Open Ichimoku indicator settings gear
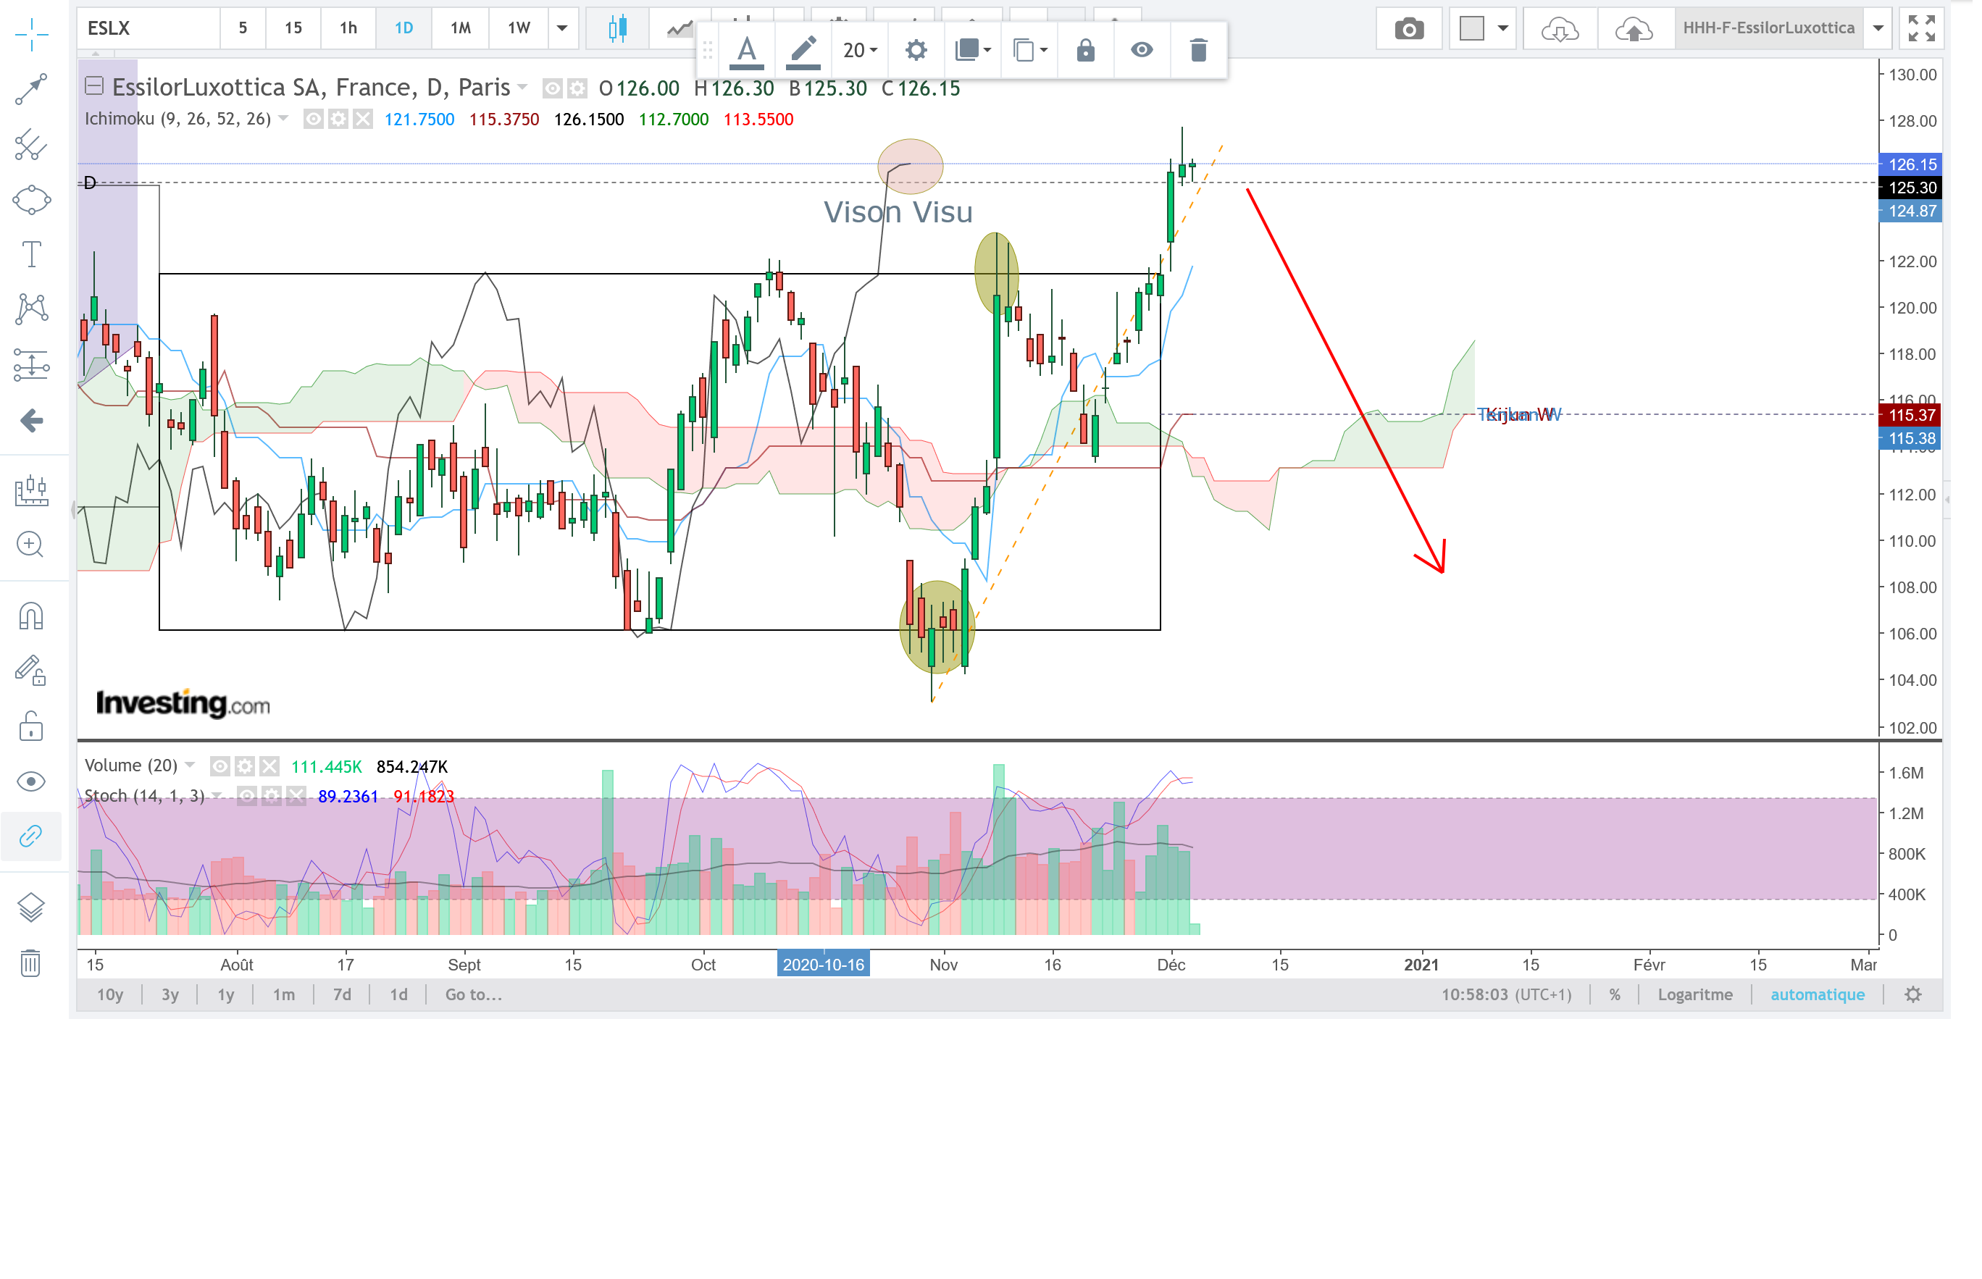The width and height of the screenshot is (1982, 1279). click(x=338, y=119)
